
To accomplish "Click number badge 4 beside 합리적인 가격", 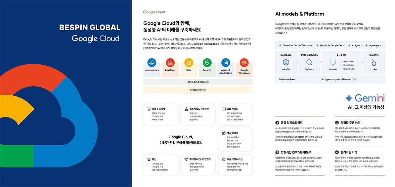I will [x=337, y=152].
